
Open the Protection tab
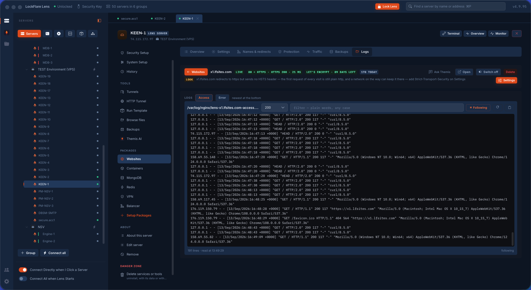[x=289, y=52]
